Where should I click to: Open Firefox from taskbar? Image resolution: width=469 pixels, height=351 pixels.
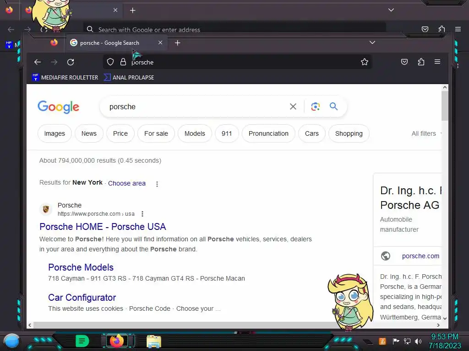tap(117, 341)
